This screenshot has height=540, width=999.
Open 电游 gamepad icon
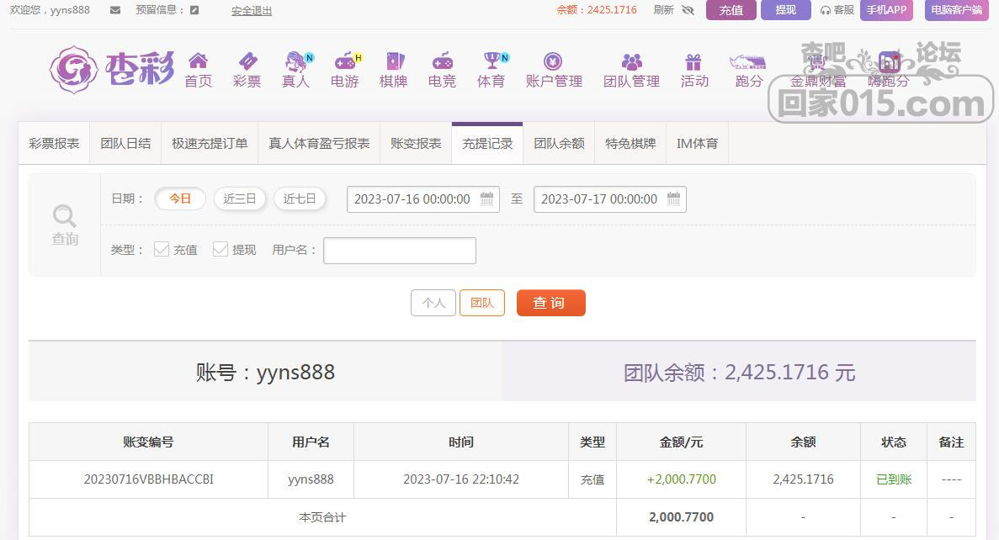coord(346,61)
